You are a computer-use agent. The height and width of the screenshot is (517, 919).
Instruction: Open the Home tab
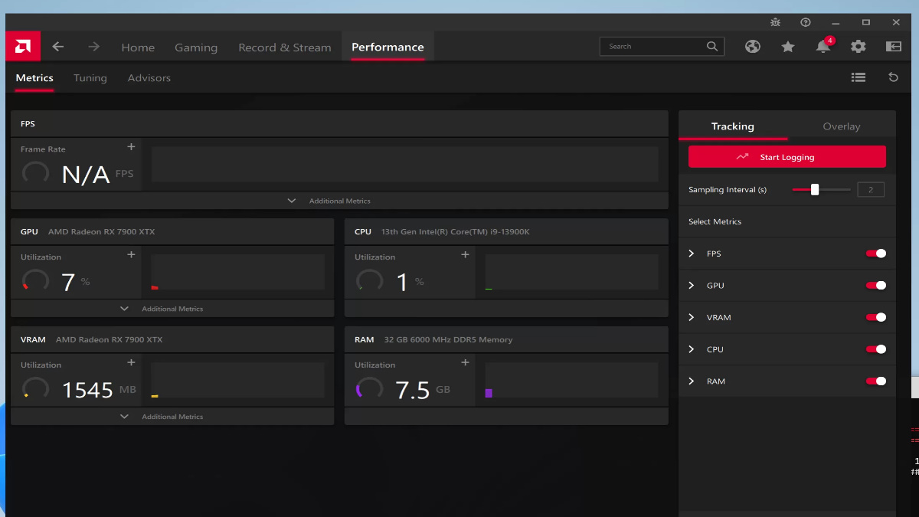[138, 47]
